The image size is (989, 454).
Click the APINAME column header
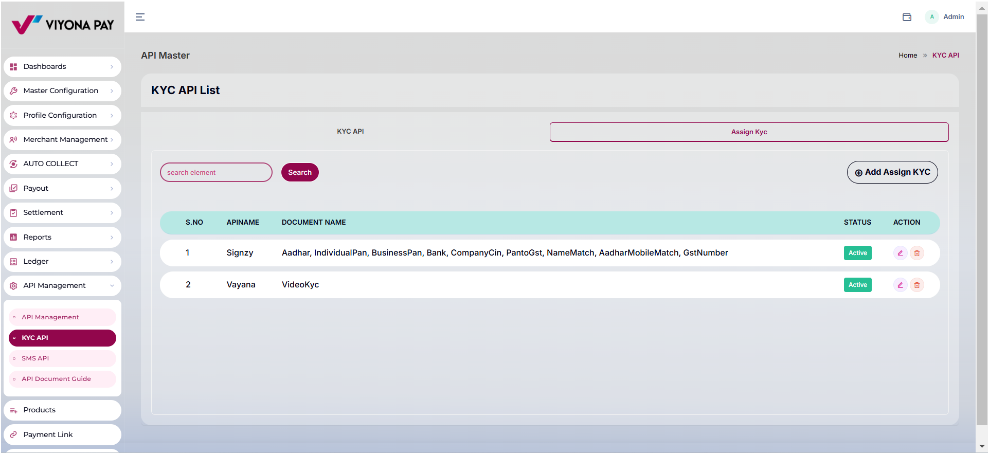click(243, 223)
